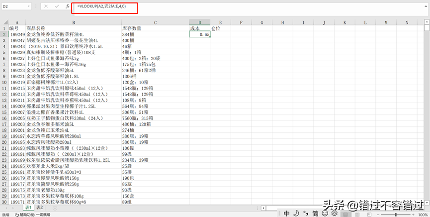
Task: Select column D header
Action: (200, 23)
